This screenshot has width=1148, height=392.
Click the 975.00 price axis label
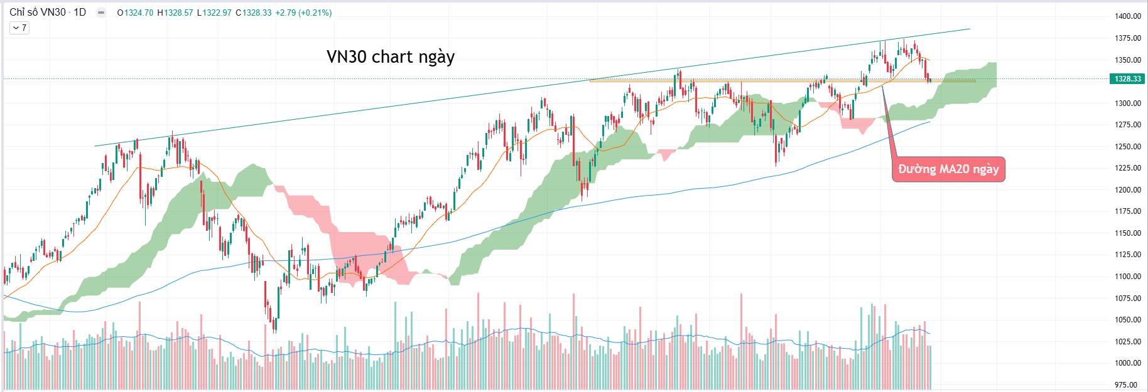pyautogui.click(x=1129, y=385)
